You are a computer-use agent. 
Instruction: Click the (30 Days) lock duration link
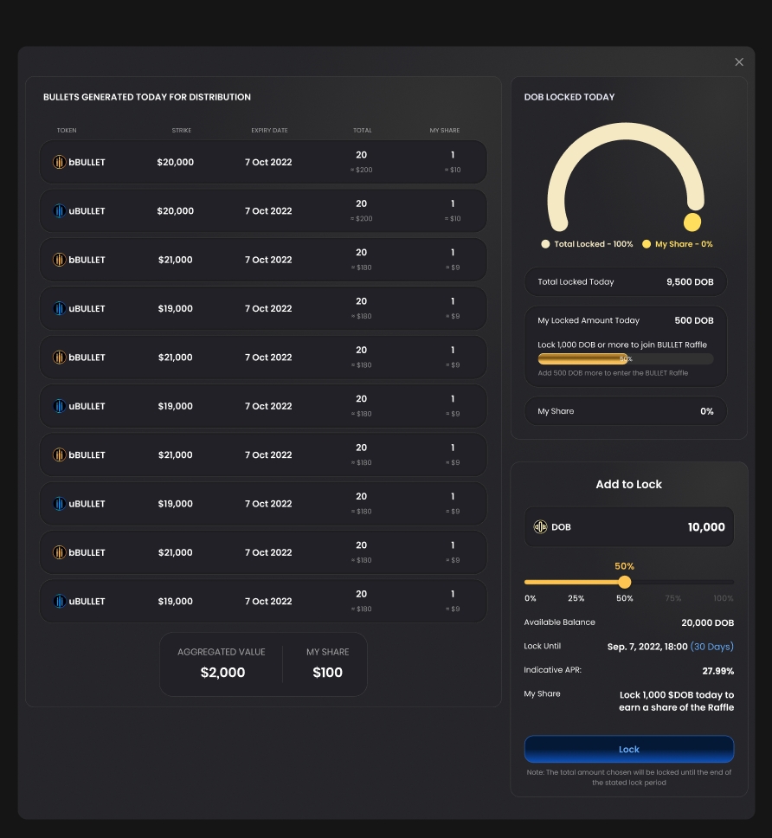711,647
